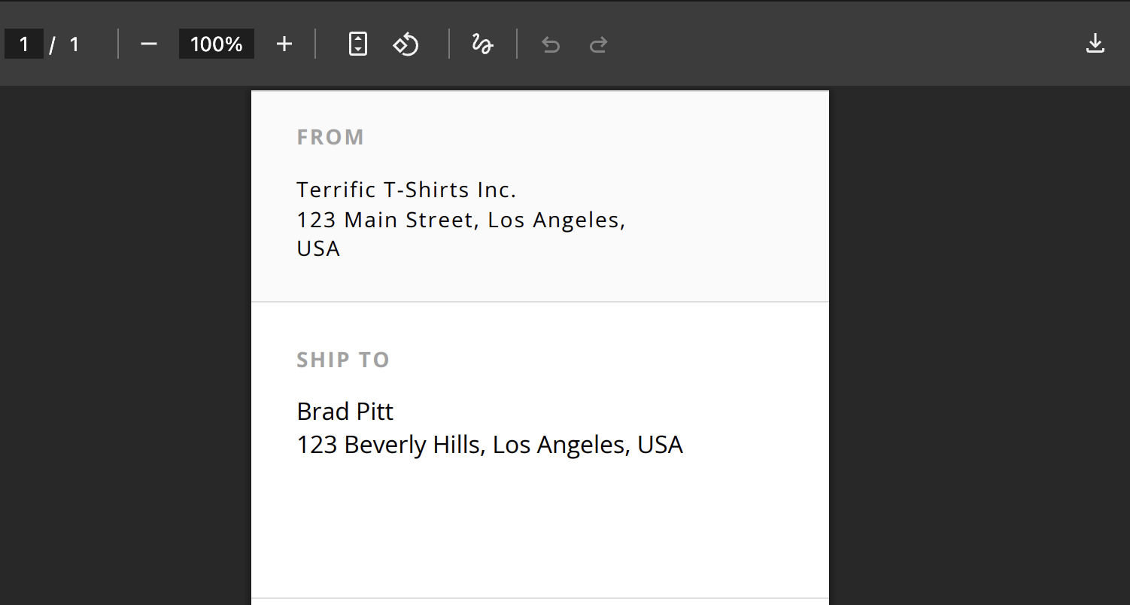The image size is (1130, 605).
Task: Download the PDF document
Action: pos(1095,44)
